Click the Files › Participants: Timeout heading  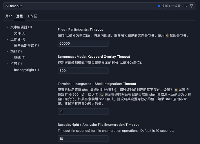[80, 30]
